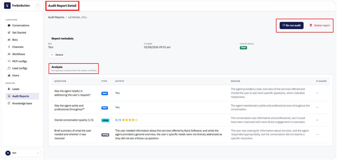Screen dimensions: 357x160
Task: Click the refresh icon on Re-run audit
Action: click(284, 25)
